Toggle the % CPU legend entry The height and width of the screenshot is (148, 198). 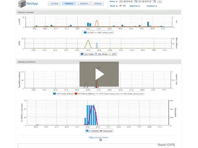pyautogui.click(x=89, y=32)
